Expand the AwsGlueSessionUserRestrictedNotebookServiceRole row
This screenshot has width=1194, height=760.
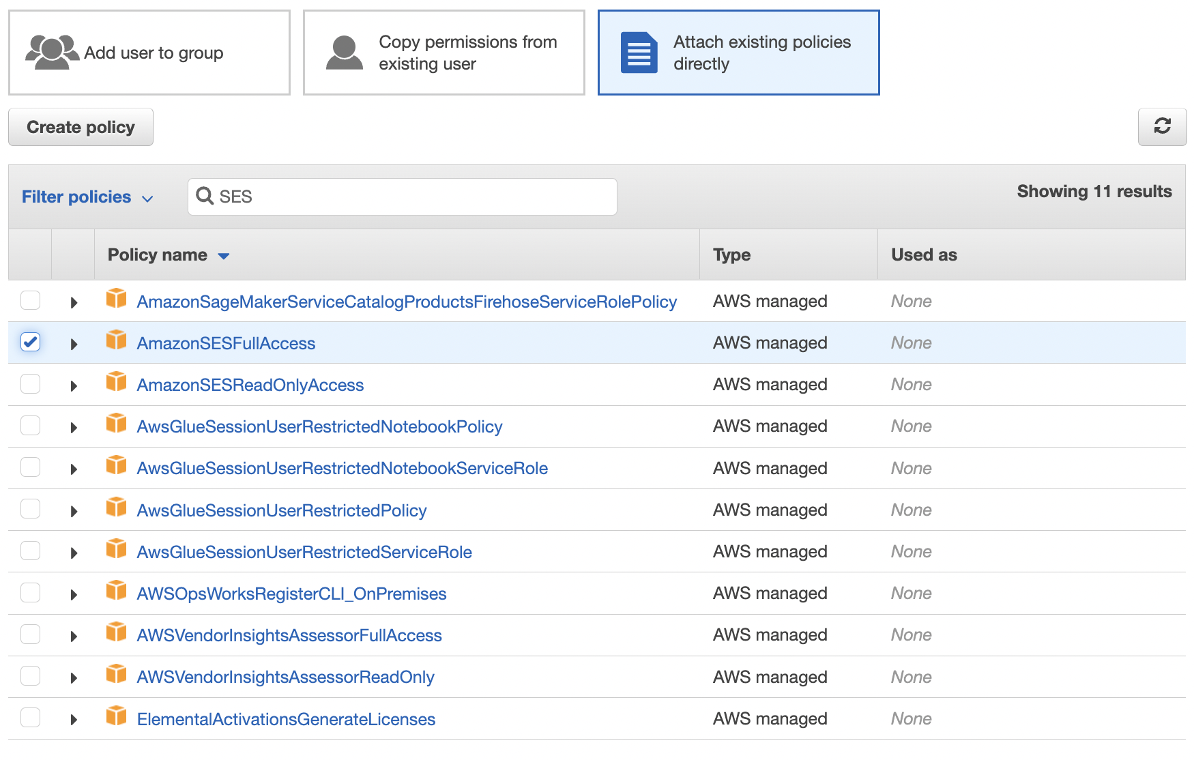point(74,469)
